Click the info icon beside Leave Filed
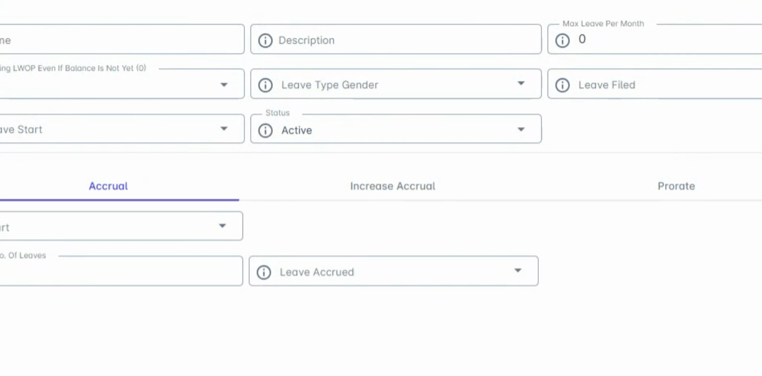 click(x=562, y=85)
